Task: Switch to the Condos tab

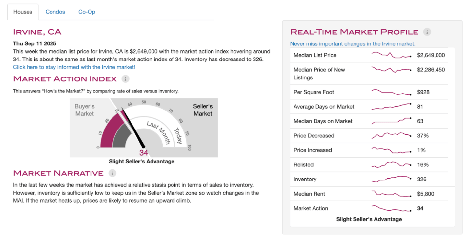Action: tap(55, 12)
